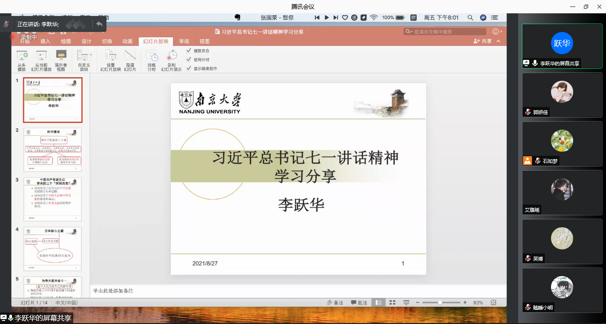Switch to slide sorter grid view

click(392, 302)
